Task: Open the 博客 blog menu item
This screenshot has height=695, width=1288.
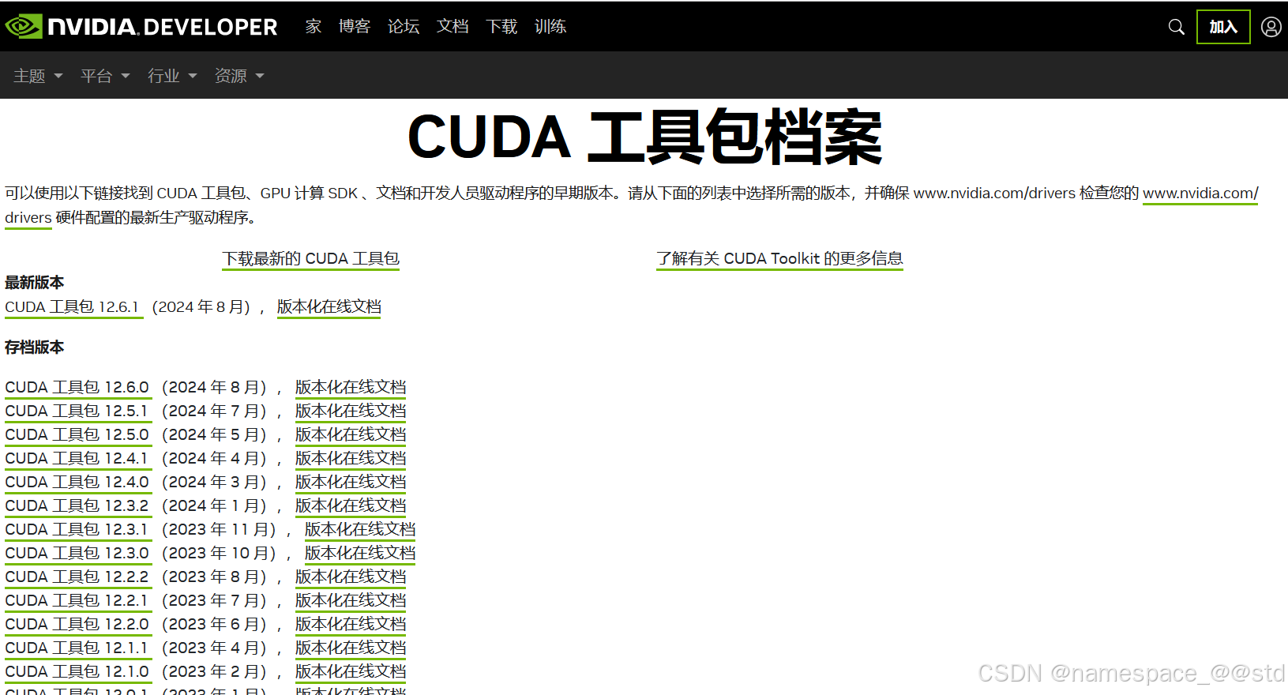Action: coord(355,27)
